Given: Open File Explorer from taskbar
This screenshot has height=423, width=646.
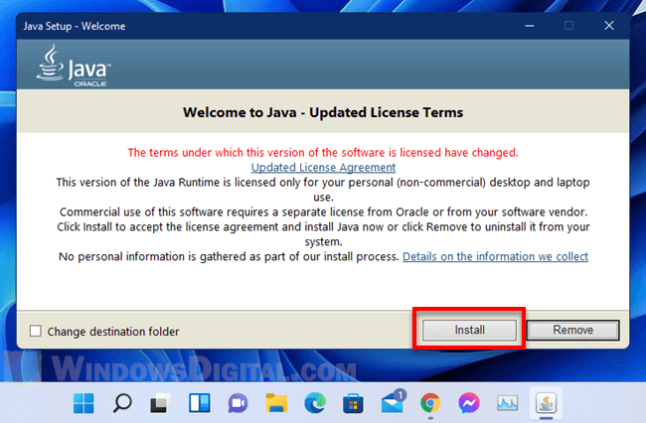Looking at the screenshot, I should point(276,403).
